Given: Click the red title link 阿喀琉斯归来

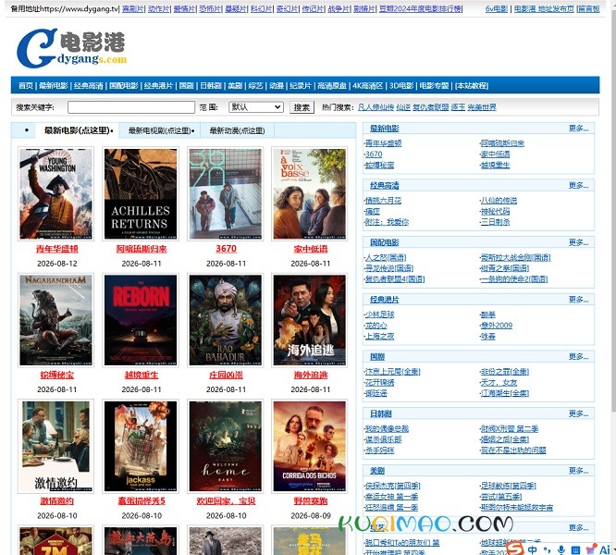Looking at the screenshot, I should pyautogui.click(x=142, y=249).
